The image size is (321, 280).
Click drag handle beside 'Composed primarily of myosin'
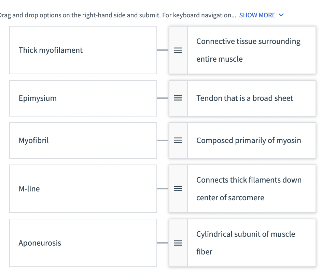pyautogui.click(x=178, y=140)
